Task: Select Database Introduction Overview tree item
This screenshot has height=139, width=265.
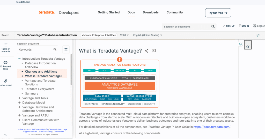Action: tap(40, 65)
